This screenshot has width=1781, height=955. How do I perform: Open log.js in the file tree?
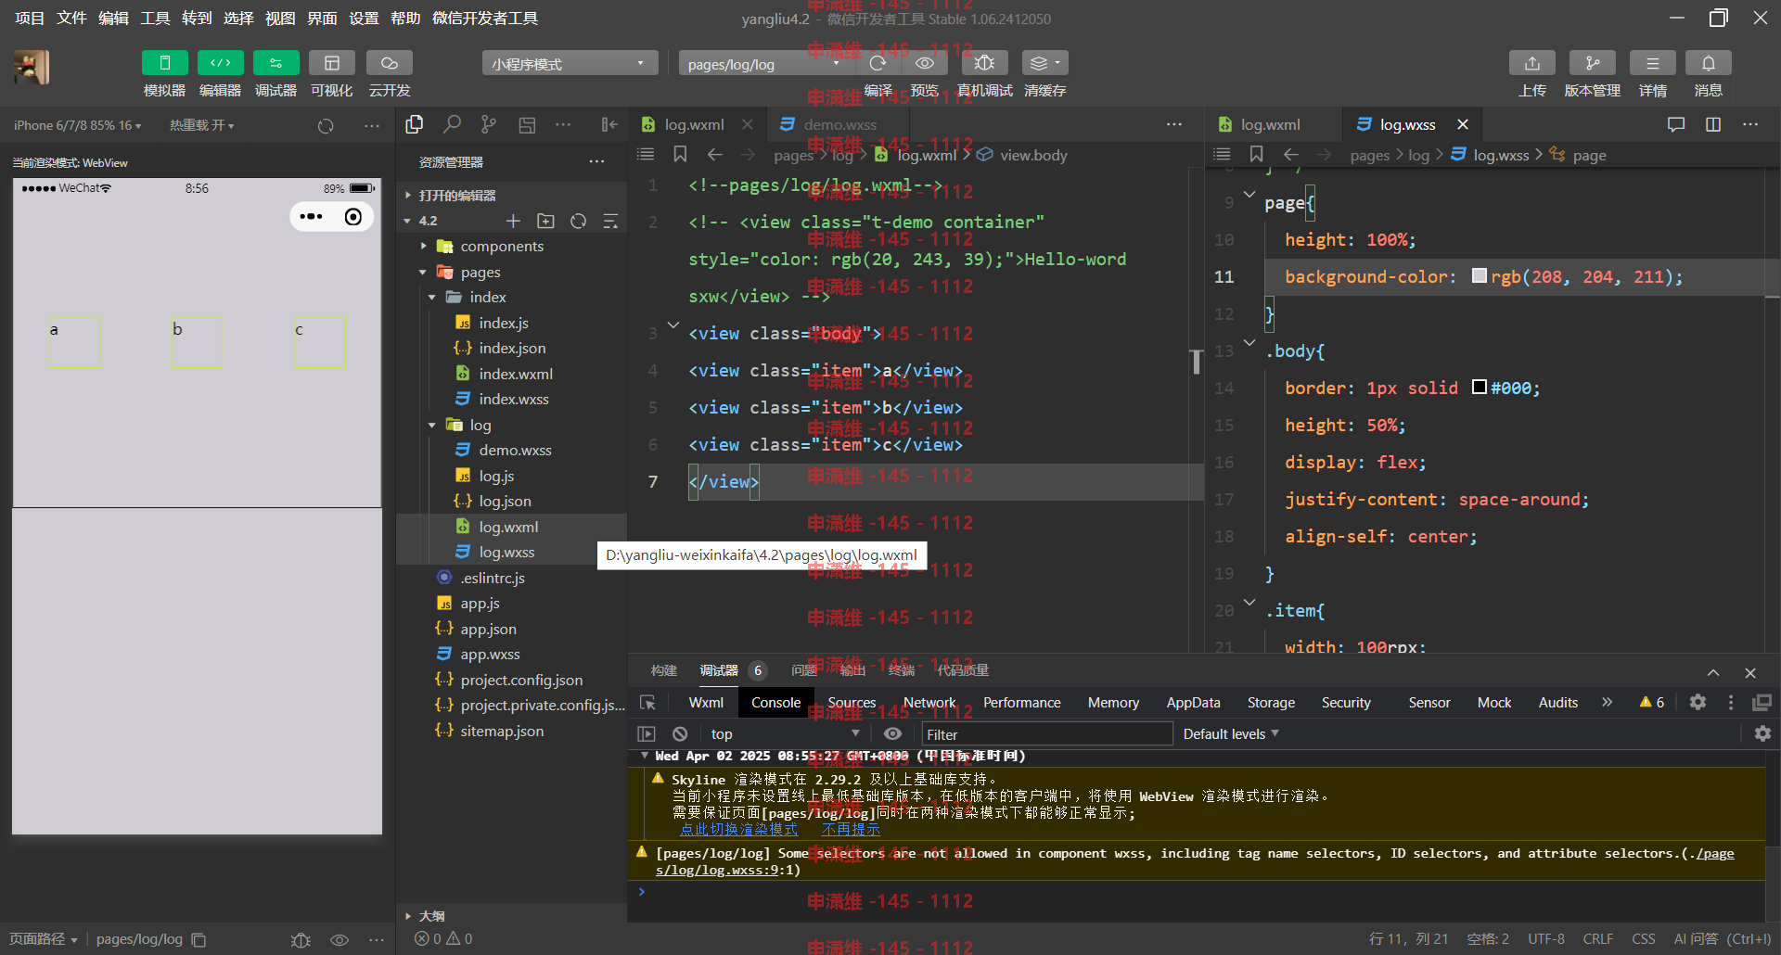pyautogui.click(x=496, y=476)
